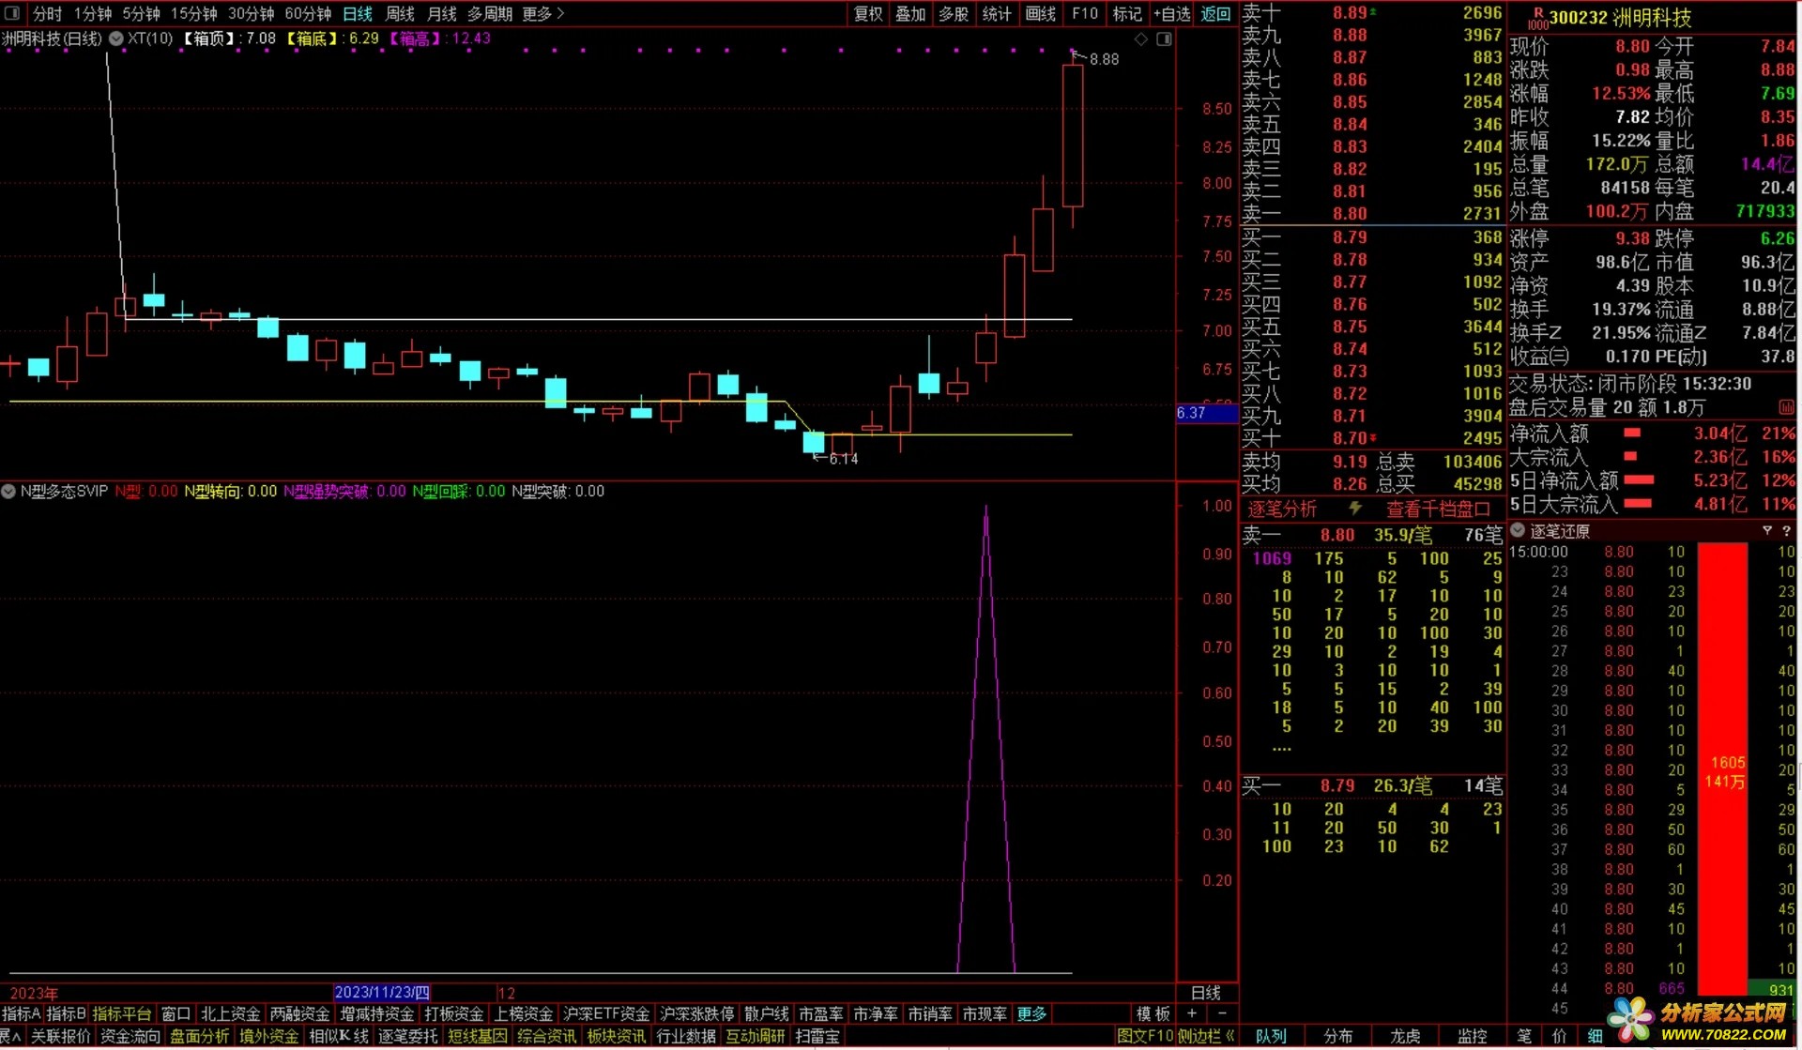Click the plus zoom-in button near 模板
This screenshot has width=1802, height=1050.
click(x=1192, y=1013)
